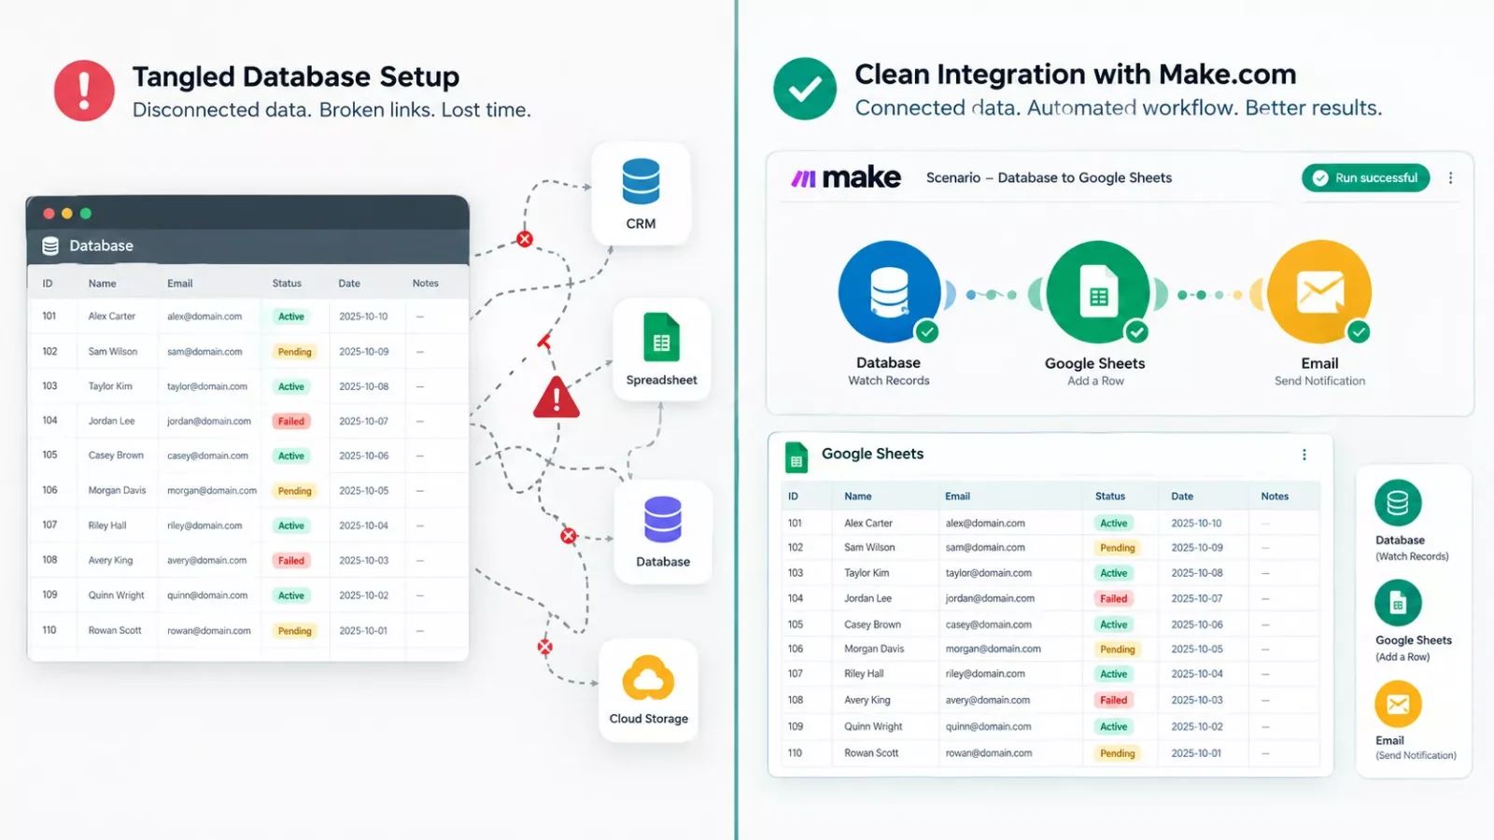Click the yellow minimize dot on Database window
The height and width of the screenshot is (840, 1494).
67,214
